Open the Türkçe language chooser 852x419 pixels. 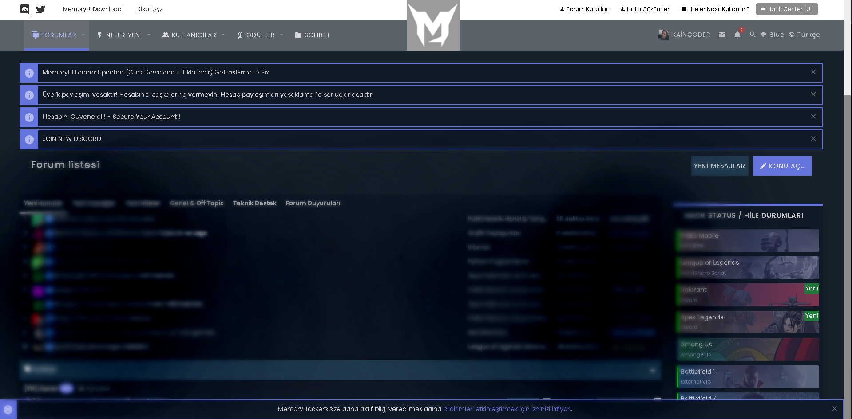(804, 35)
